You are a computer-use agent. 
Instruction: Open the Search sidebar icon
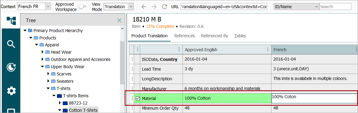pyautogui.click(x=11, y=44)
